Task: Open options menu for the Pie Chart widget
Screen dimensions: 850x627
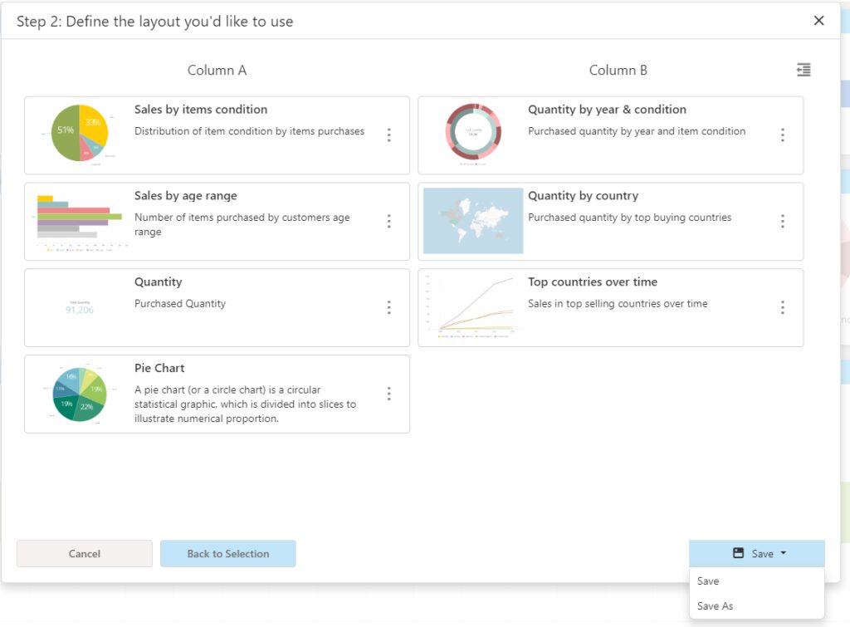Action: (x=389, y=393)
